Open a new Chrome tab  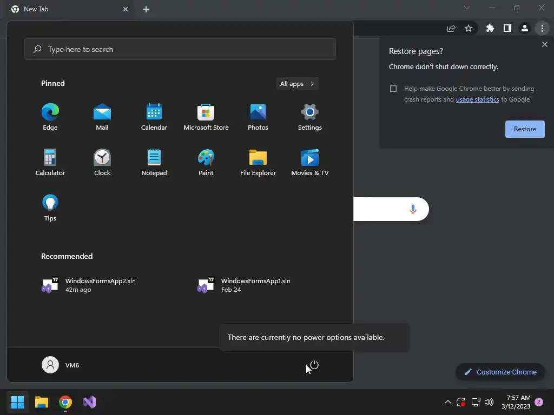coord(146,9)
